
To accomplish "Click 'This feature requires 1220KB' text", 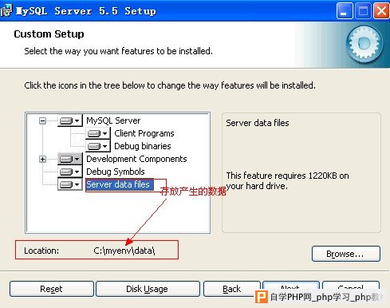I will pyautogui.click(x=287, y=180).
